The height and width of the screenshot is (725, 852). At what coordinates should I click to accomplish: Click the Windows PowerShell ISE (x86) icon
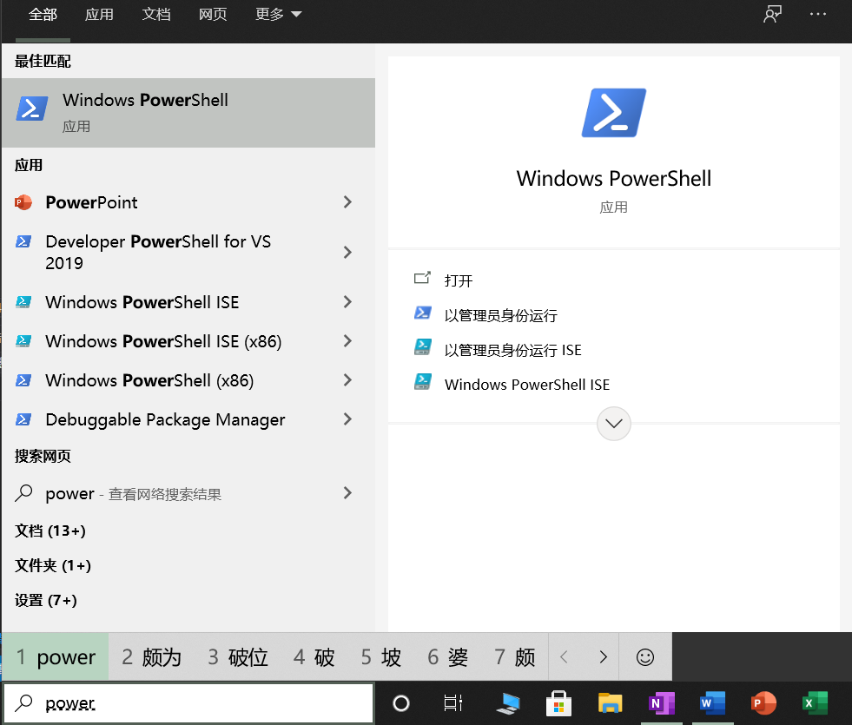pos(23,341)
